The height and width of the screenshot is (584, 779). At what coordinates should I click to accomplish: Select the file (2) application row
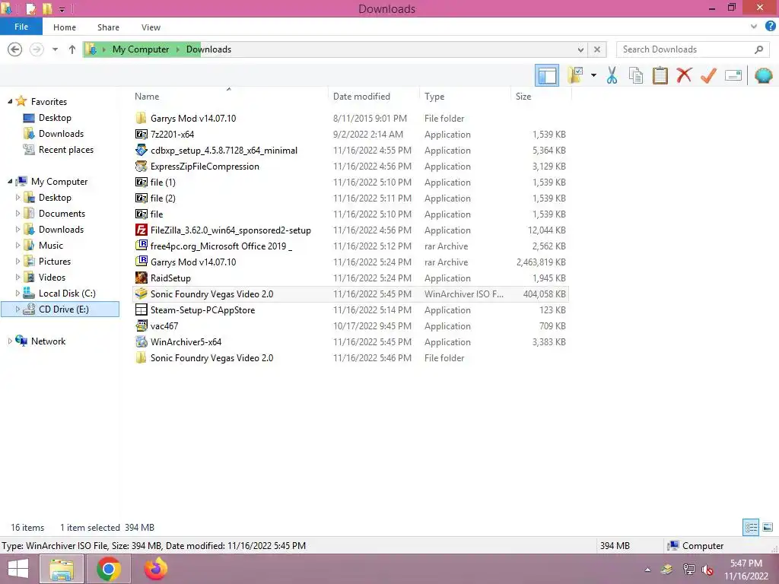coord(351,198)
